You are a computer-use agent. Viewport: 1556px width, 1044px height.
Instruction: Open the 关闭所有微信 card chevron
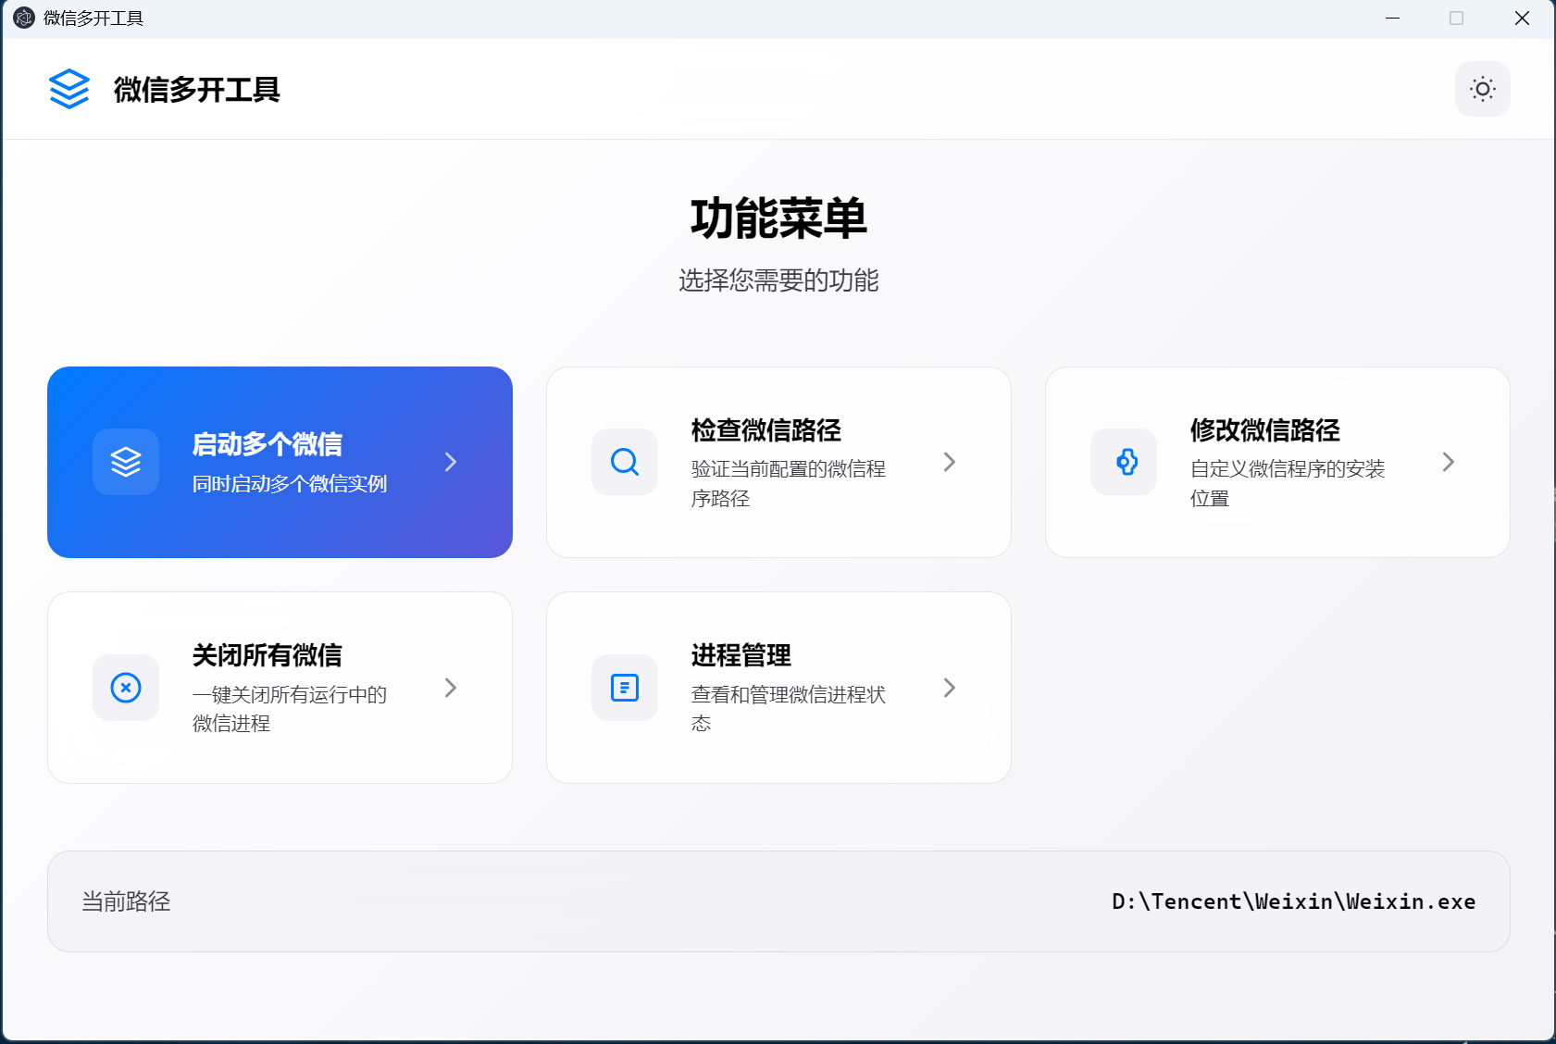[451, 688]
